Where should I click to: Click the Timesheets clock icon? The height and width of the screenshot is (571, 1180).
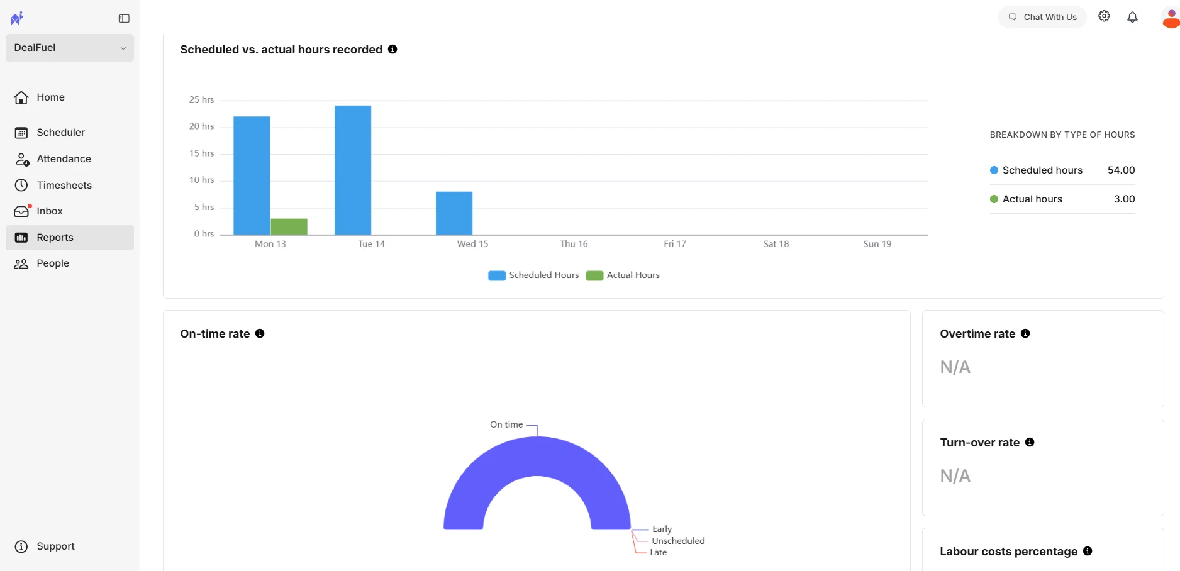pyautogui.click(x=21, y=186)
